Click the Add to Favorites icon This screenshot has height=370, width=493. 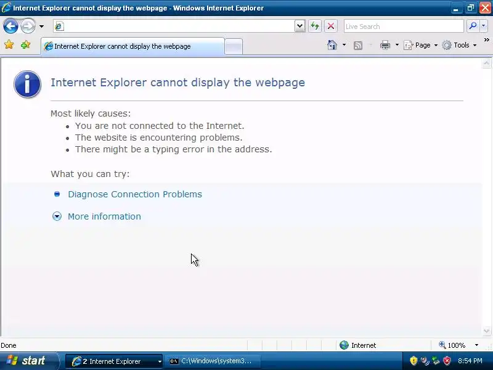25,44
